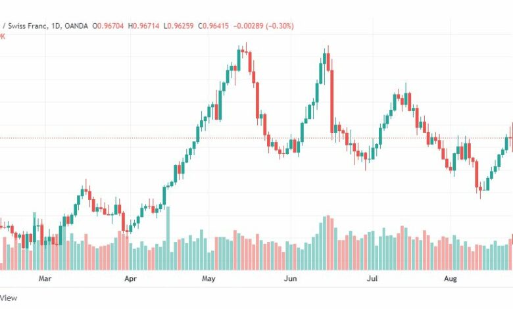The width and height of the screenshot is (513, 309).
Task: Select the tallest green volume bar in mid-April
Action: (168, 238)
